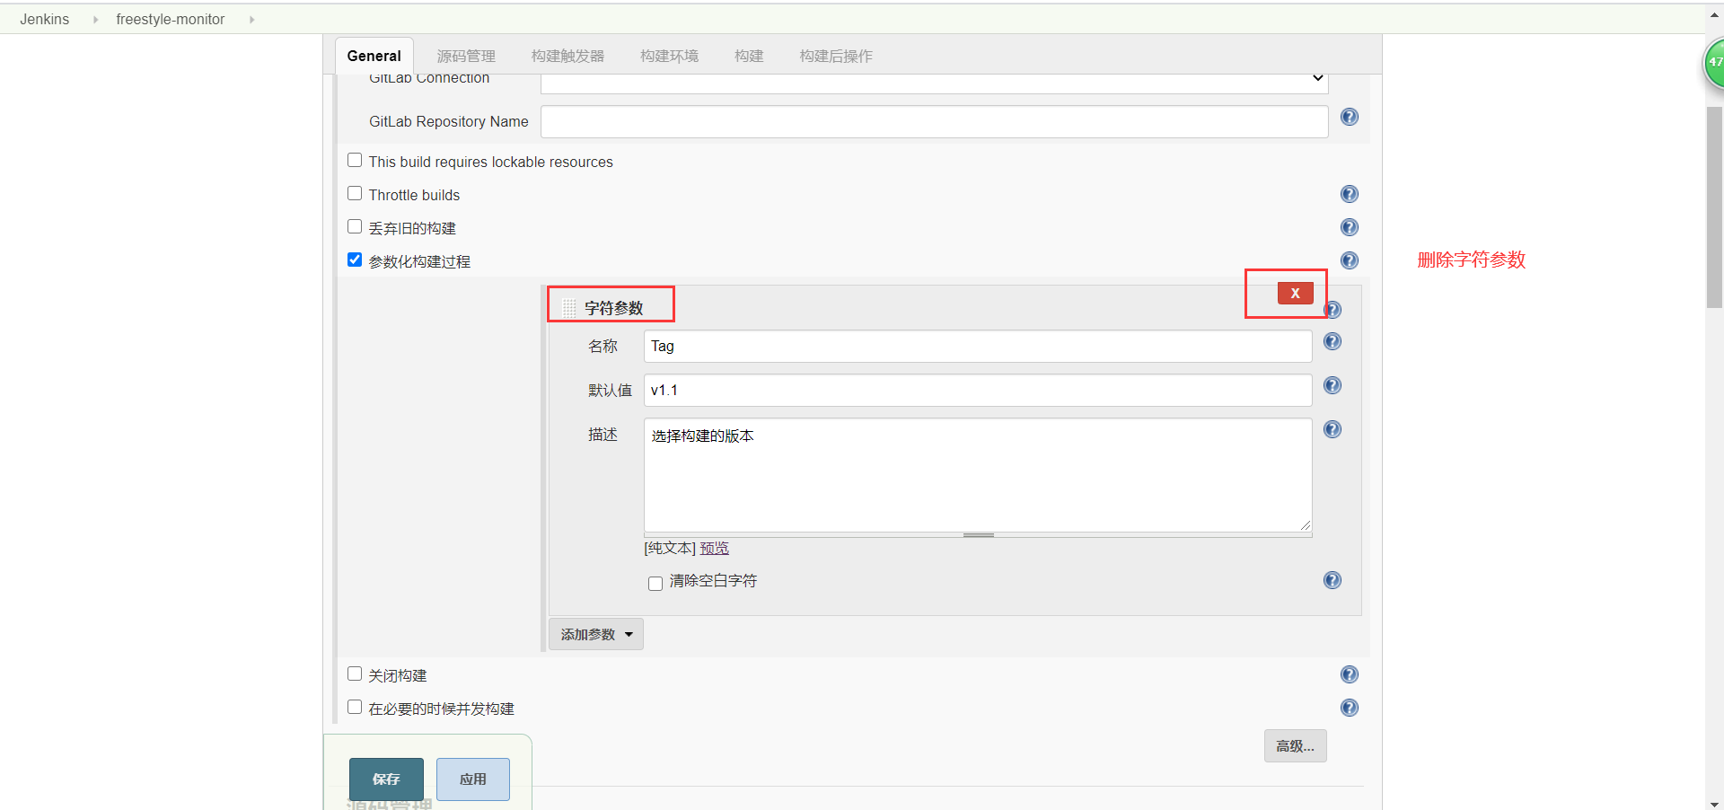Click the 保存 save button

click(386, 779)
